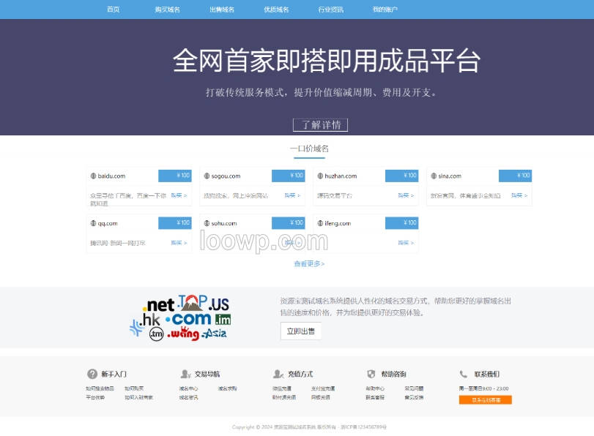Image resolution: width=594 pixels, height=436 pixels.
Task: Click the ¥100 price tag on baidu.com
Action: (x=174, y=176)
